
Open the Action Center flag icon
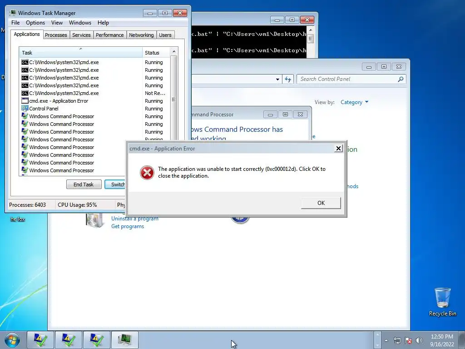408,340
